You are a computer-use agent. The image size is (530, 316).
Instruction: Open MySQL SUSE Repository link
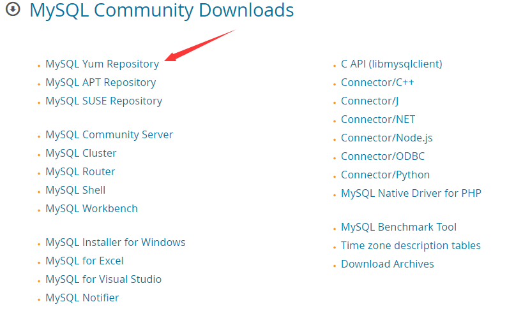pyautogui.click(x=104, y=101)
